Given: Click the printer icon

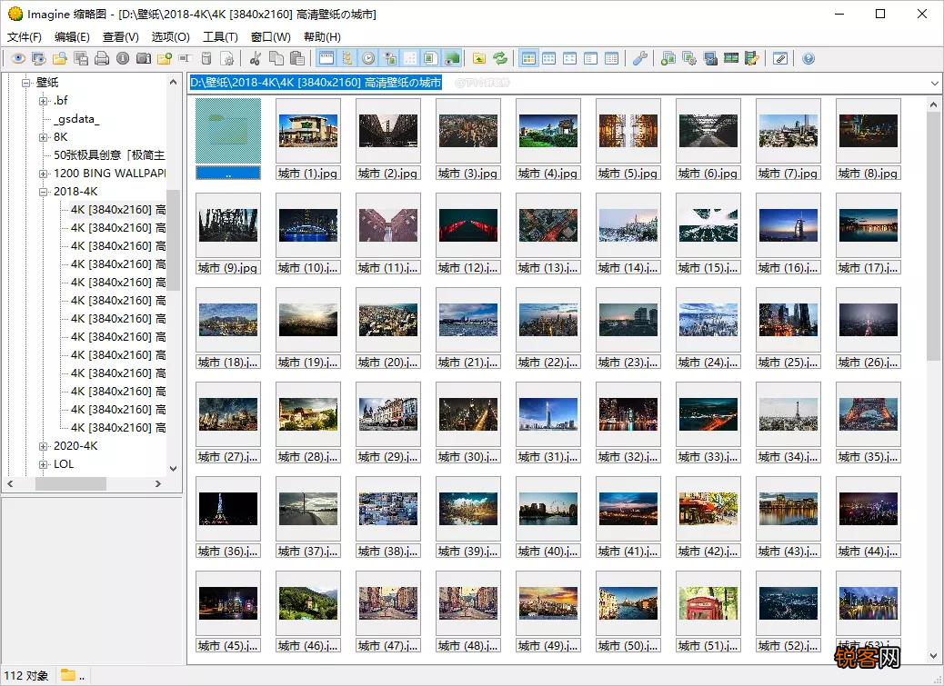Looking at the screenshot, I should [x=102, y=58].
